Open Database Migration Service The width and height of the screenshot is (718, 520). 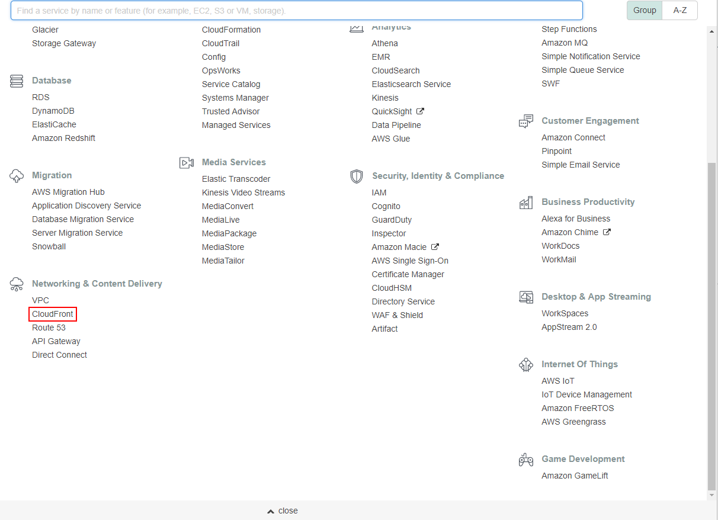(83, 219)
